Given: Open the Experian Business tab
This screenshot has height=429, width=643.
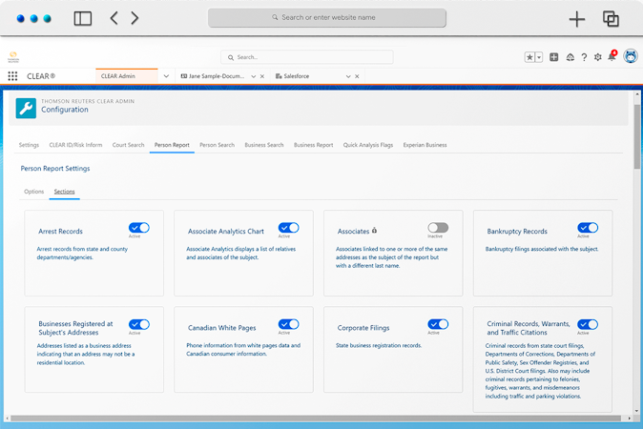Looking at the screenshot, I should (425, 145).
